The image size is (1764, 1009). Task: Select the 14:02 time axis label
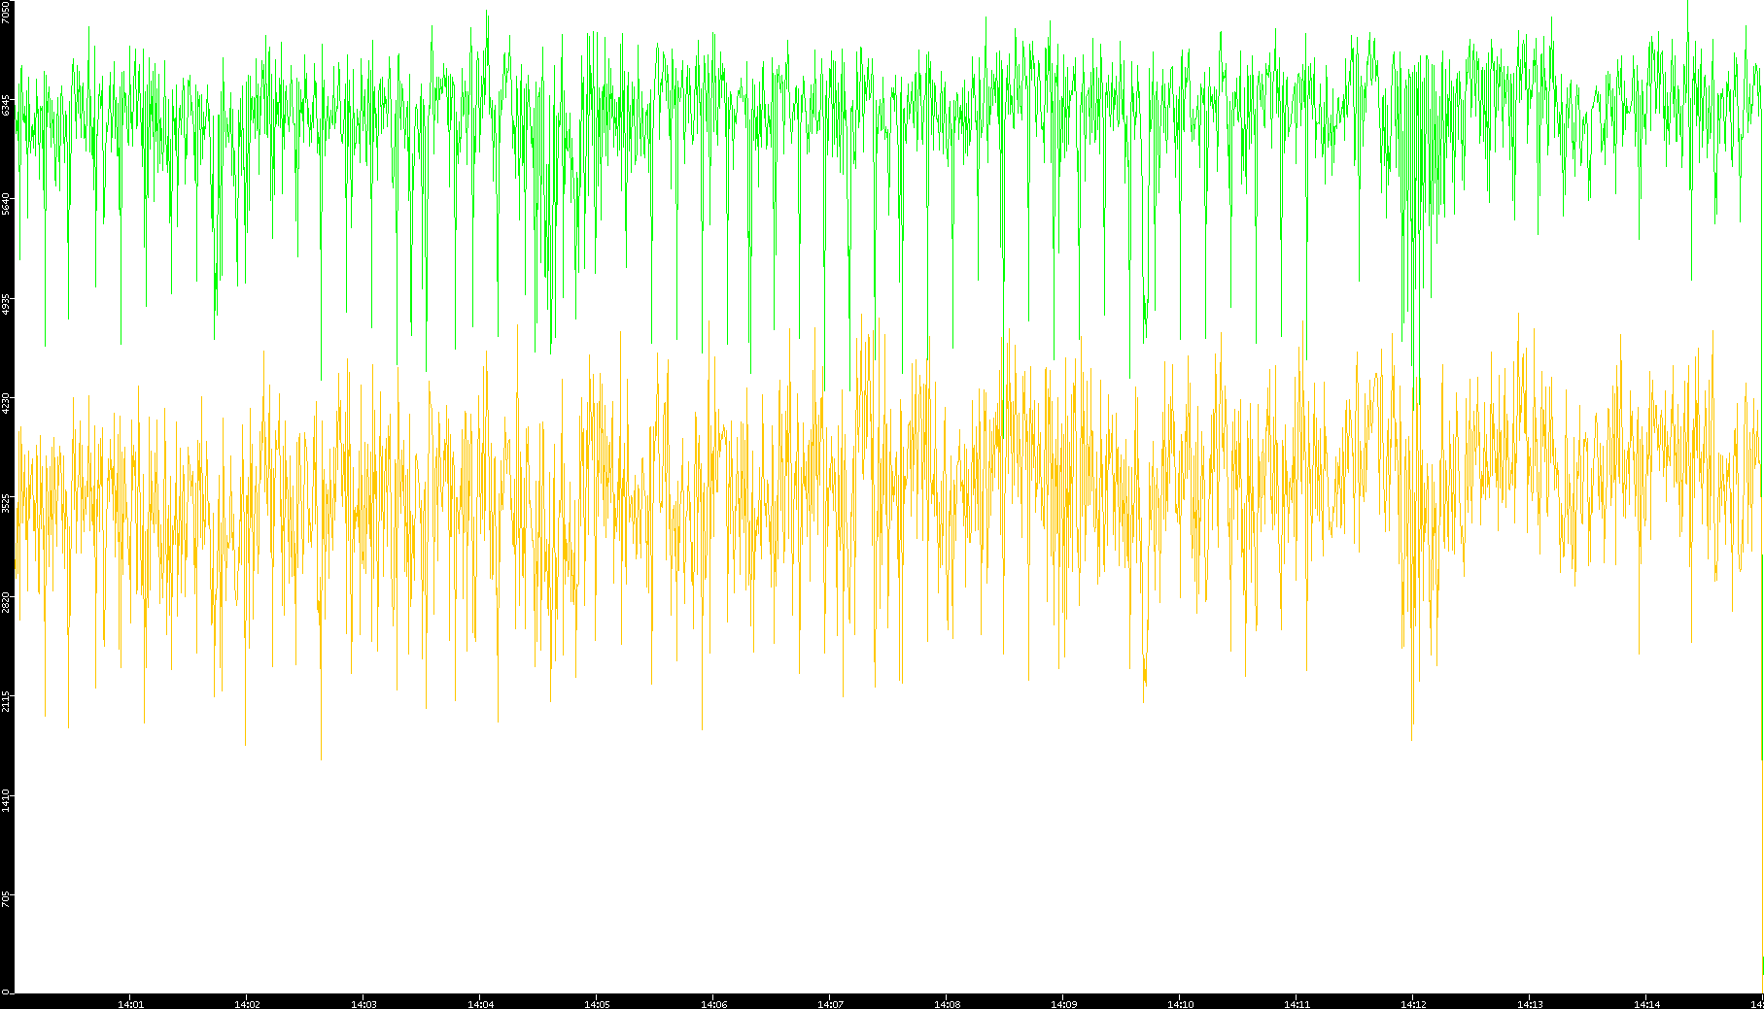[x=247, y=1004]
